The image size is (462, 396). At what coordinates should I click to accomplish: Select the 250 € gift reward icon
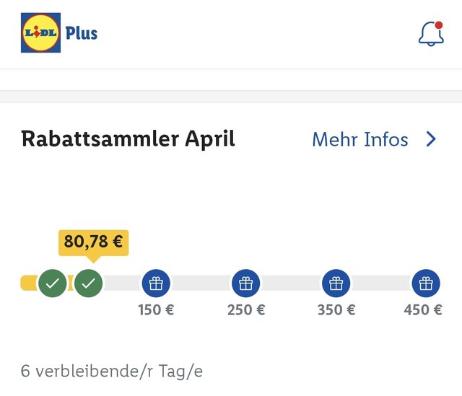(246, 283)
